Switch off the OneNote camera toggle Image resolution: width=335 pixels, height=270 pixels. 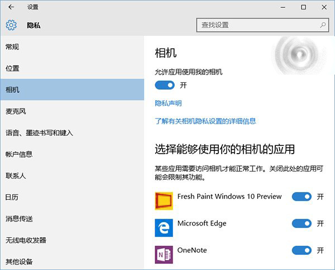pyautogui.click(x=301, y=250)
